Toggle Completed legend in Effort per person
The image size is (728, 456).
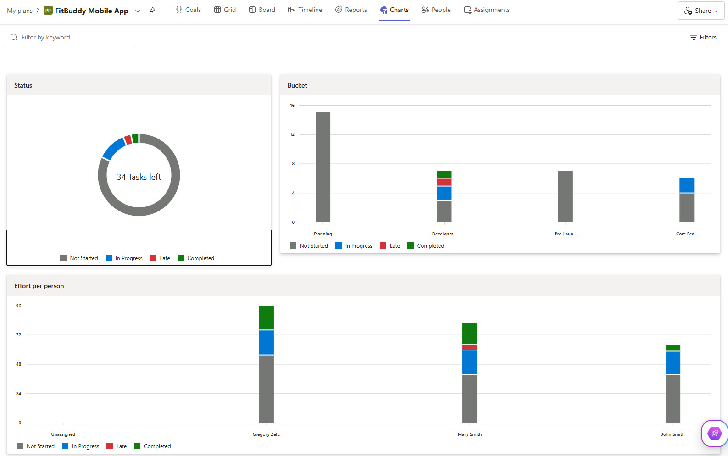point(152,446)
